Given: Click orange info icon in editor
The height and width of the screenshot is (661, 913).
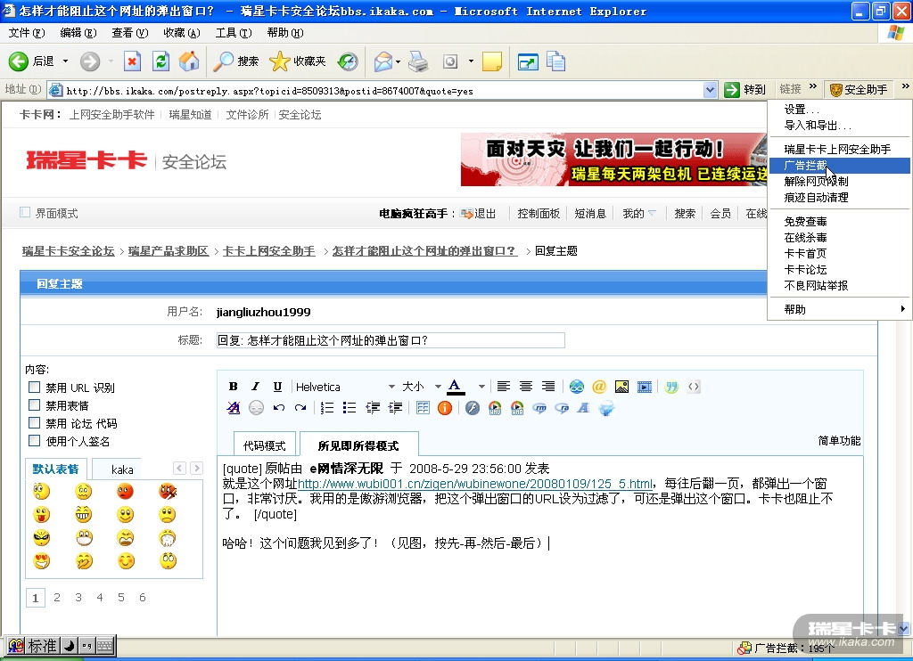Looking at the screenshot, I should (445, 408).
